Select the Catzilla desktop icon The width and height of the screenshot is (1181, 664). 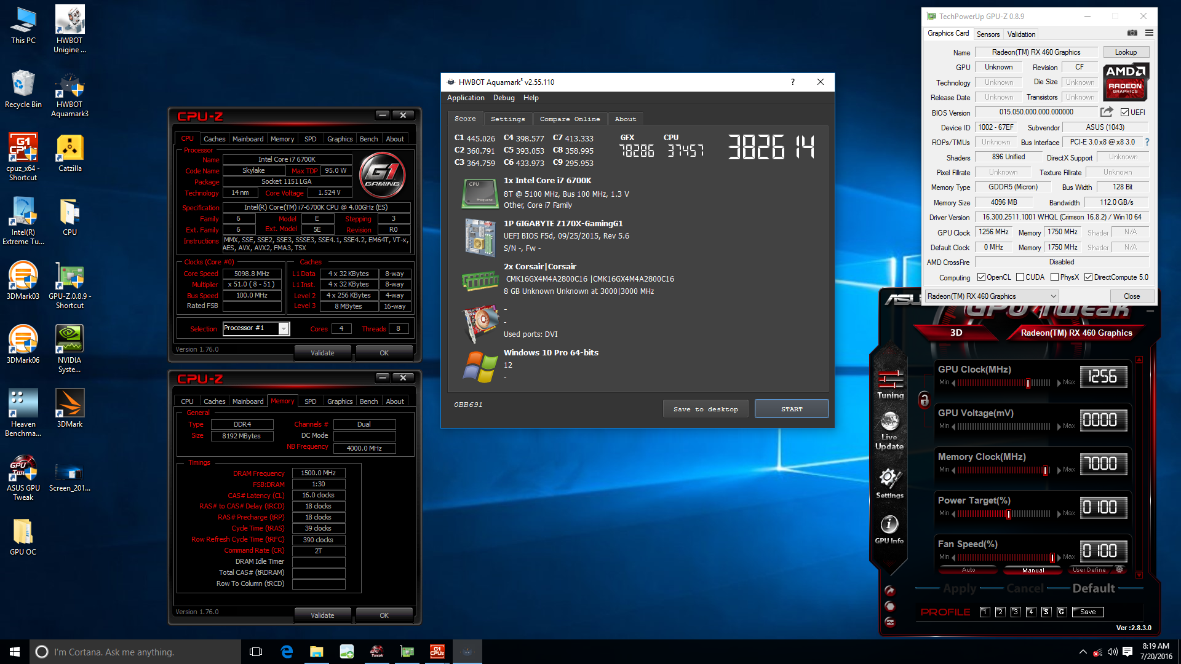(70, 153)
